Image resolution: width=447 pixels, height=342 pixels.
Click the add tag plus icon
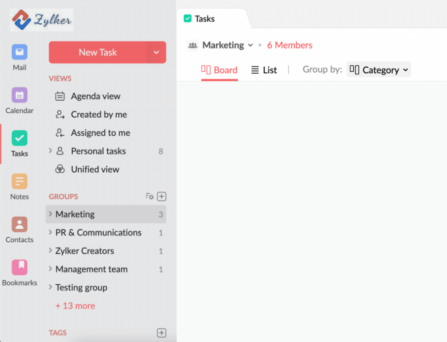pos(162,333)
